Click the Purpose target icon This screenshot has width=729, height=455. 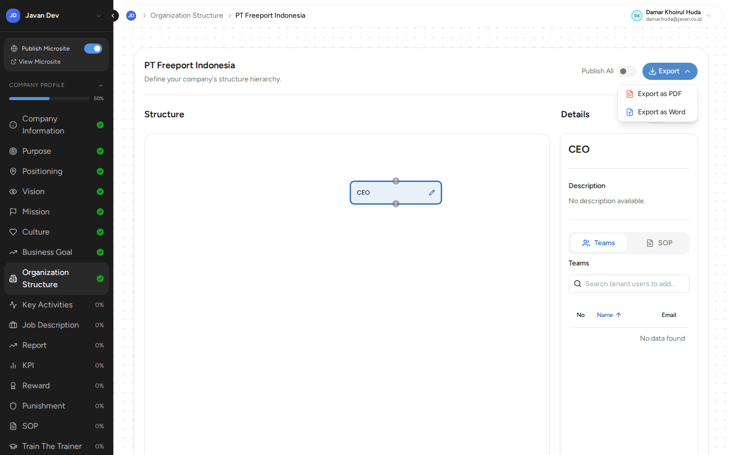pyautogui.click(x=13, y=151)
